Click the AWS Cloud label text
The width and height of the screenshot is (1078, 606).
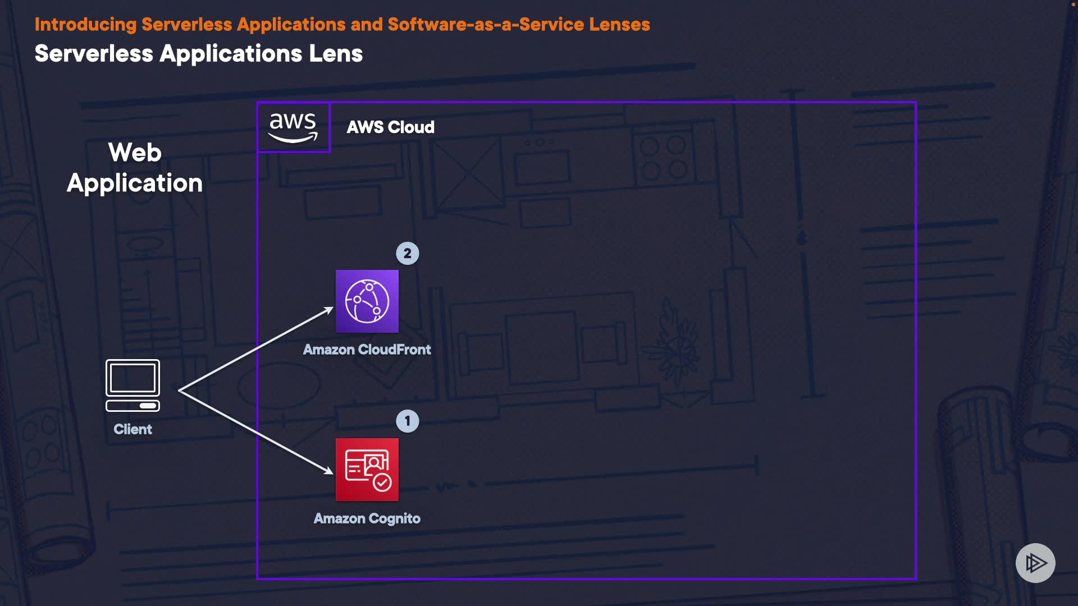(391, 127)
